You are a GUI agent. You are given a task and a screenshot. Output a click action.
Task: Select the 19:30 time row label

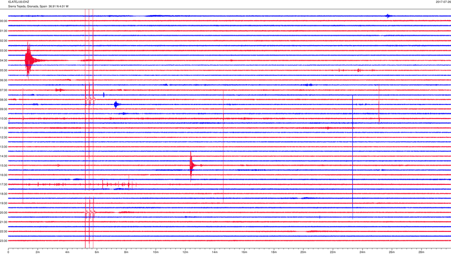(x=4, y=203)
